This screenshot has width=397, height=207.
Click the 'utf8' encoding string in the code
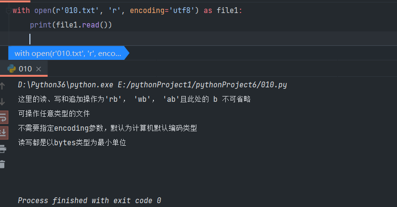point(178,10)
